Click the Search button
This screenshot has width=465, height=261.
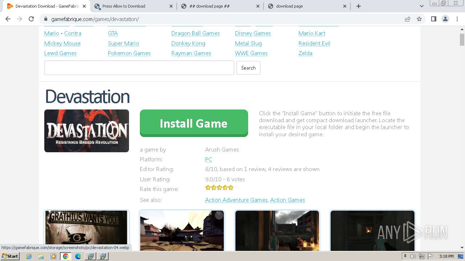(x=248, y=68)
